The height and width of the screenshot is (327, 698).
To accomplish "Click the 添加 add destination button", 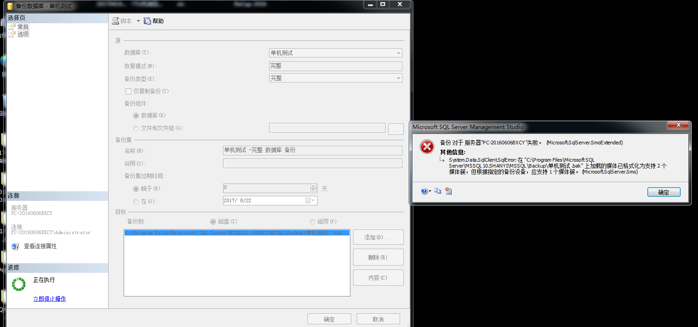I will (378, 237).
